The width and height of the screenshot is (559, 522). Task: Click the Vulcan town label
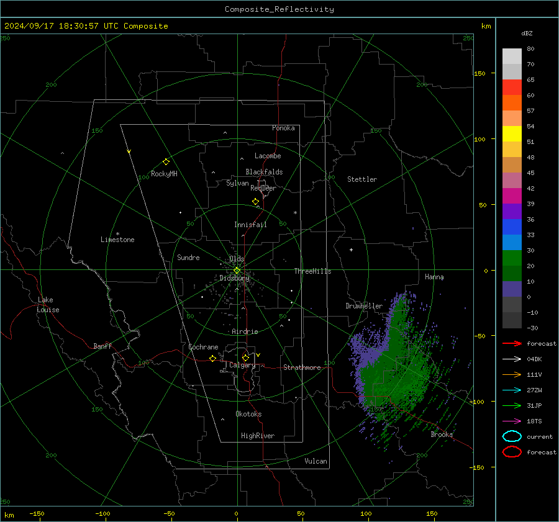pyautogui.click(x=316, y=461)
